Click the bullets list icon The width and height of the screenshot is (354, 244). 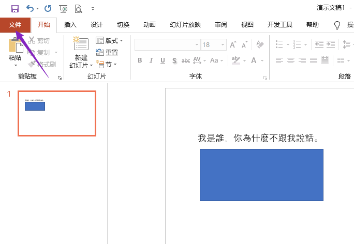[x=279, y=44]
